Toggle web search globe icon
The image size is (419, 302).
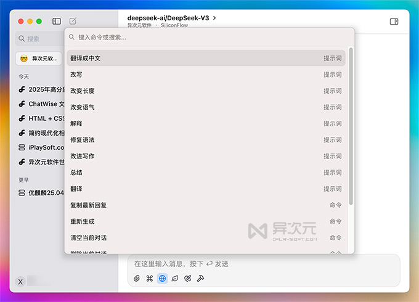pos(162,279)
